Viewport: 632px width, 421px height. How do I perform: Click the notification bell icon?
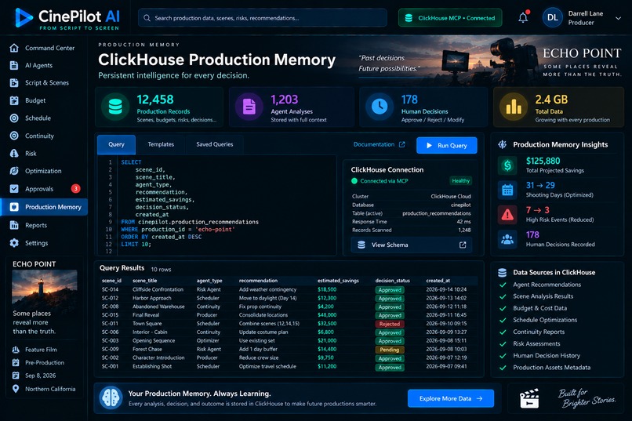tap(523, 17)
